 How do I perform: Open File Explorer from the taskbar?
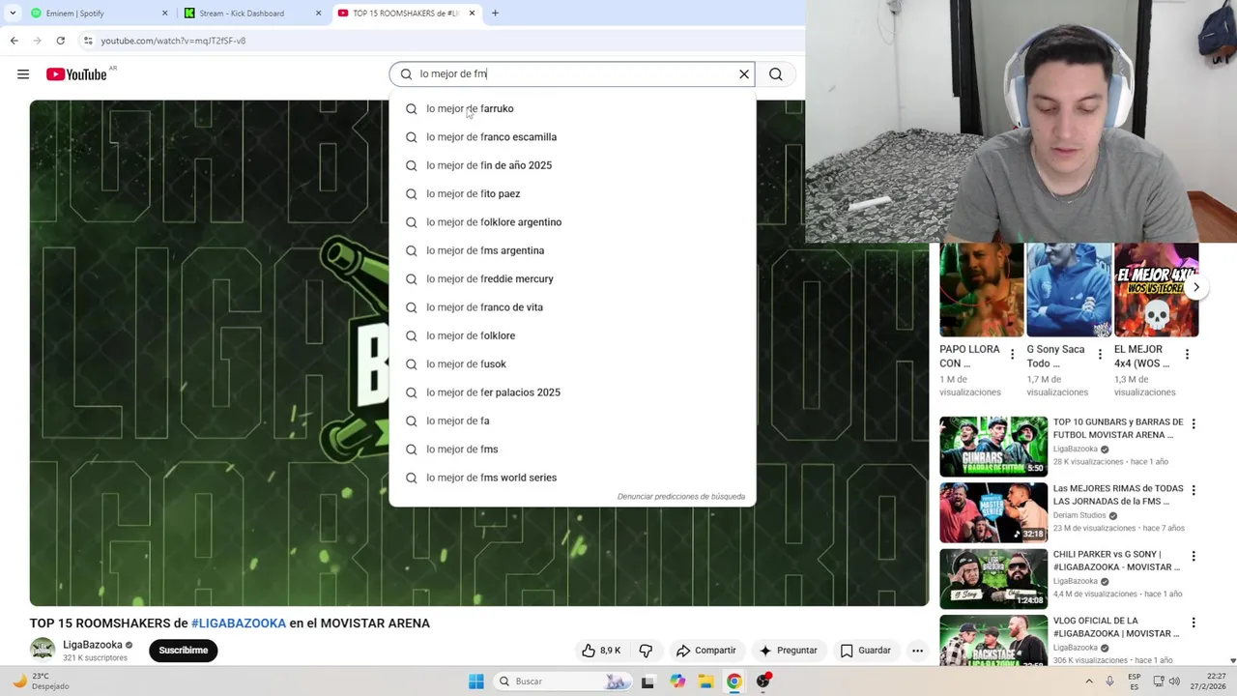[706, 681]
